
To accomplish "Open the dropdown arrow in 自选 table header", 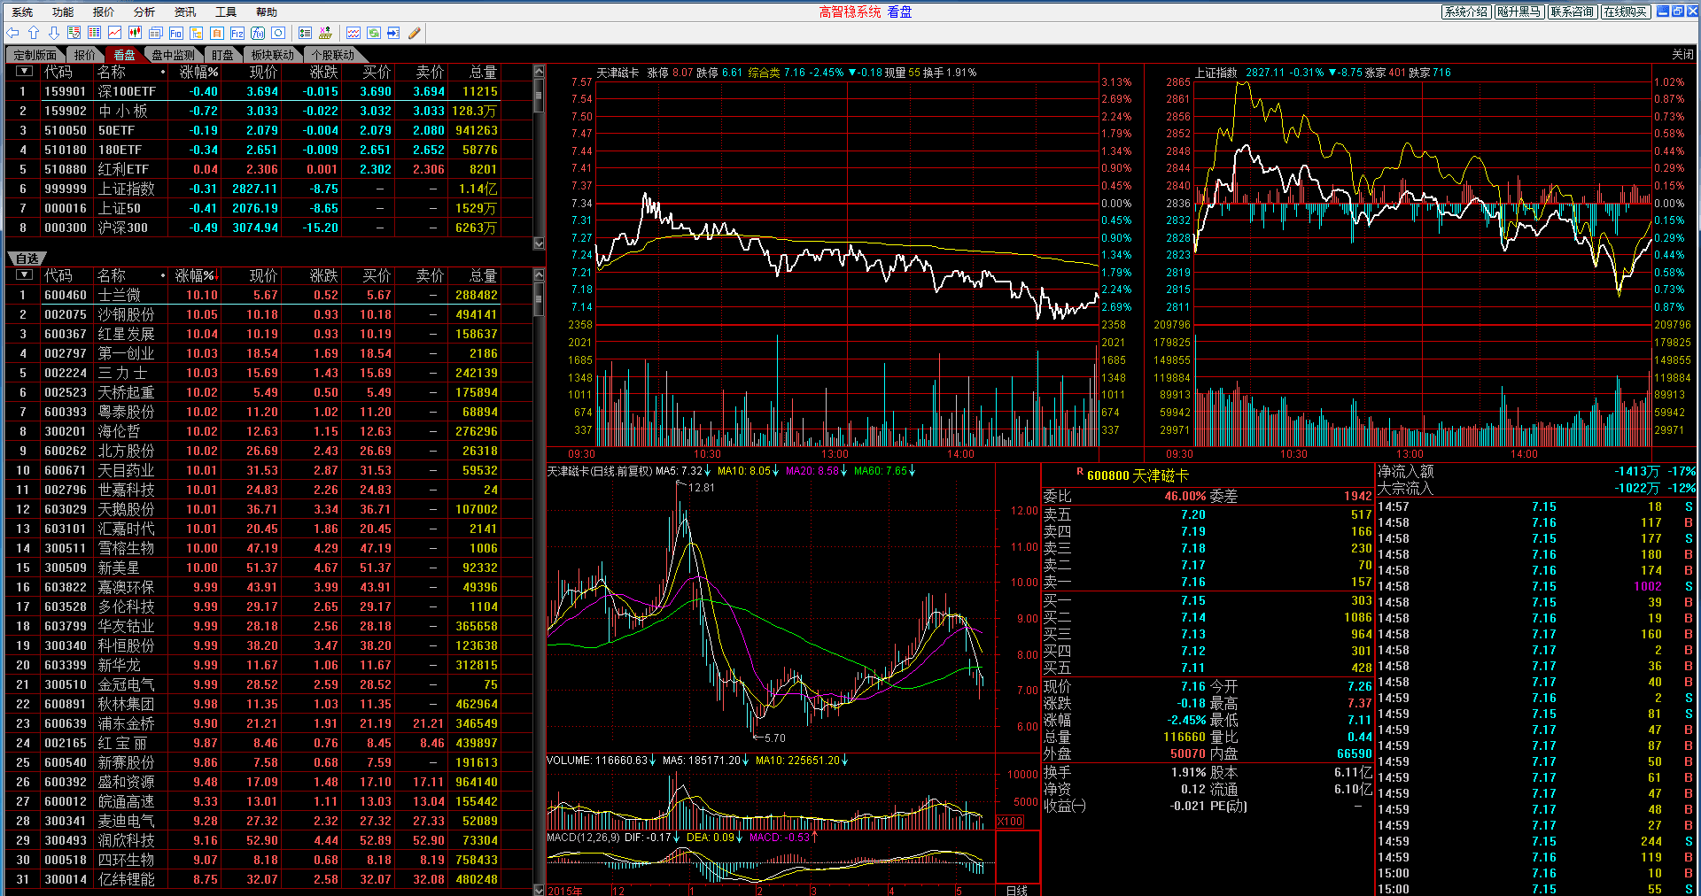I will (x=25, y=275).
